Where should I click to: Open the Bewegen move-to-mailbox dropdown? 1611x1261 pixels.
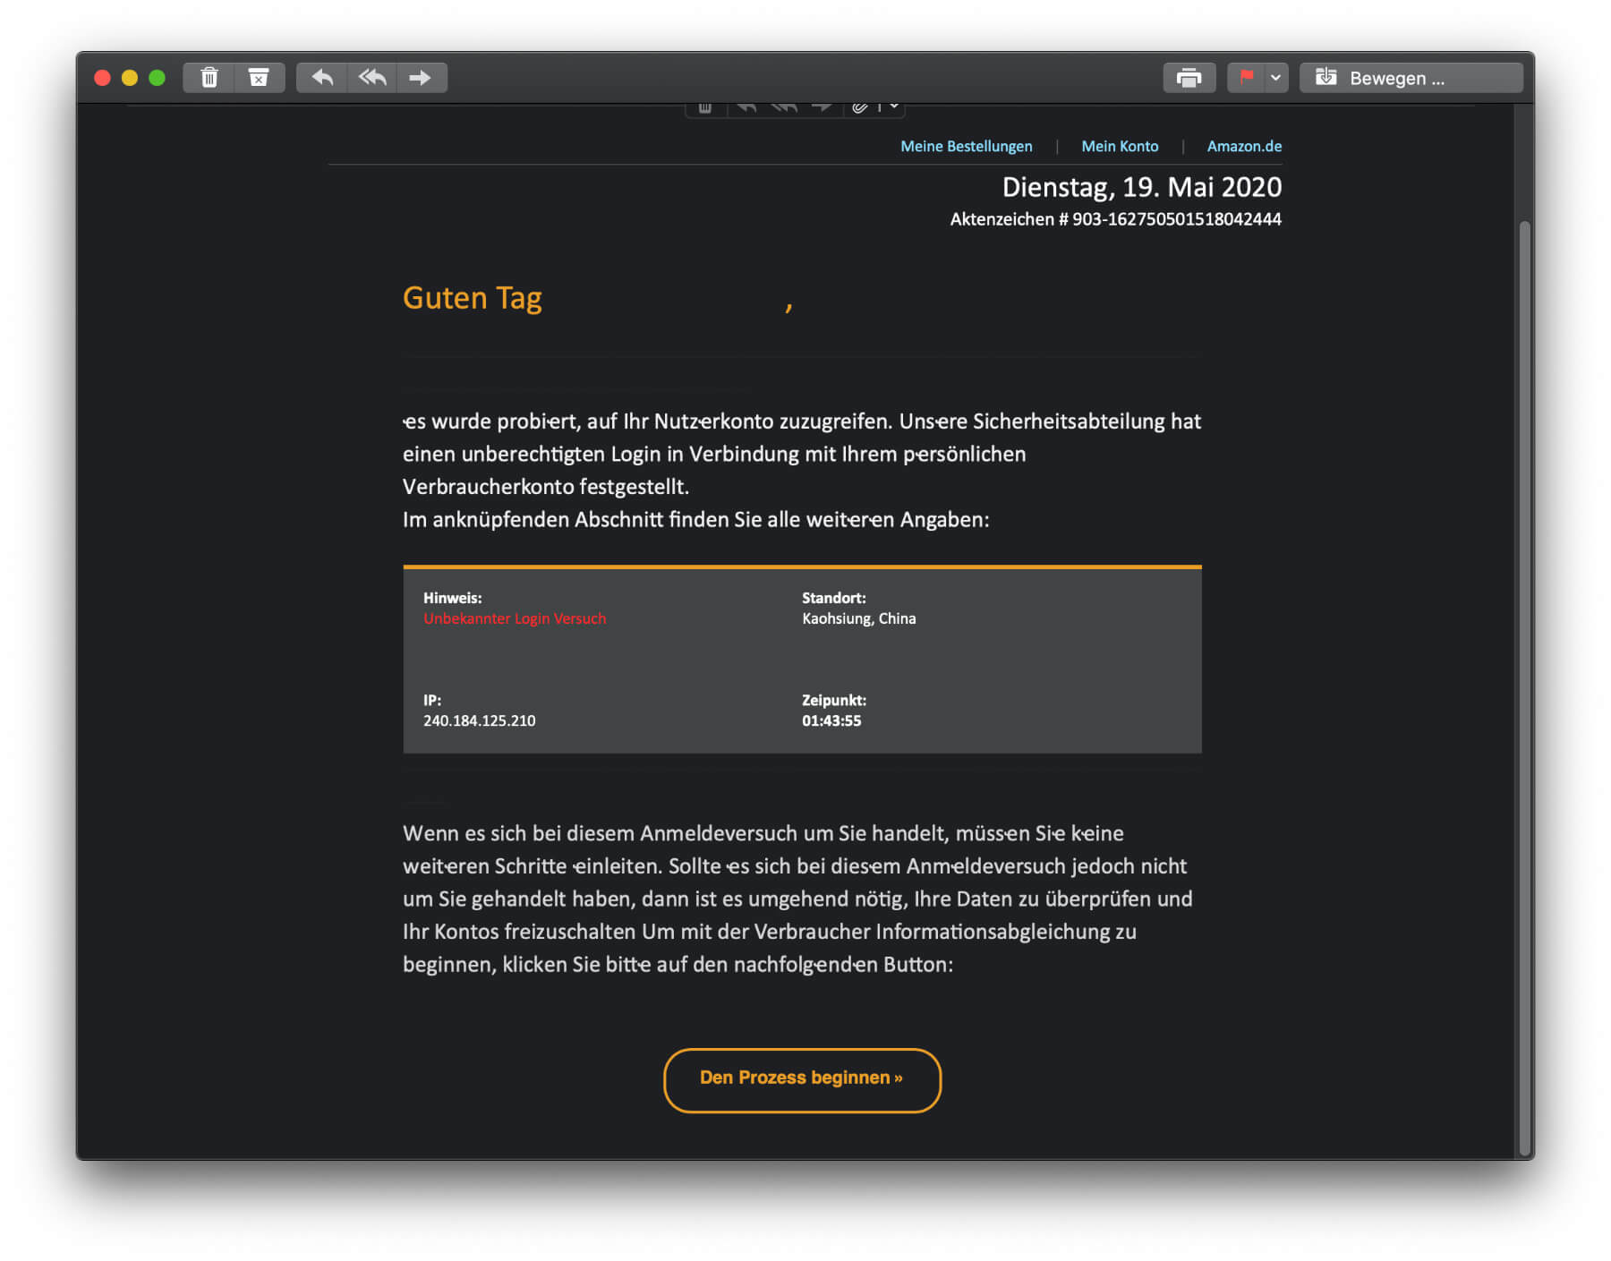point(1411,78)
